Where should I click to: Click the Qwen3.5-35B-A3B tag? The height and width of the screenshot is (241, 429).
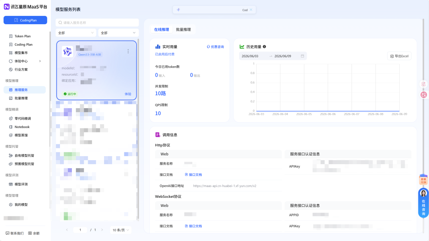coord(89,55)
